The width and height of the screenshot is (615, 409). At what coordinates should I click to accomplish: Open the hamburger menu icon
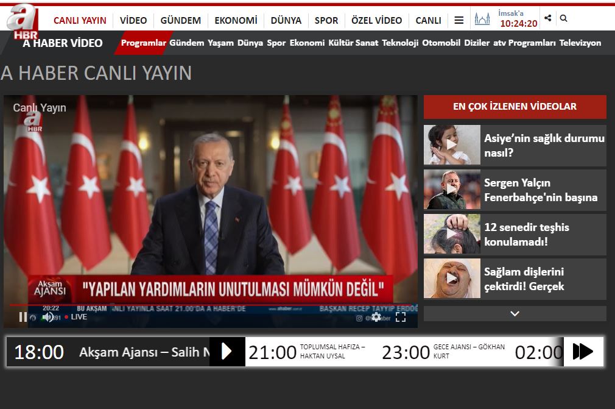coord(459,20)
